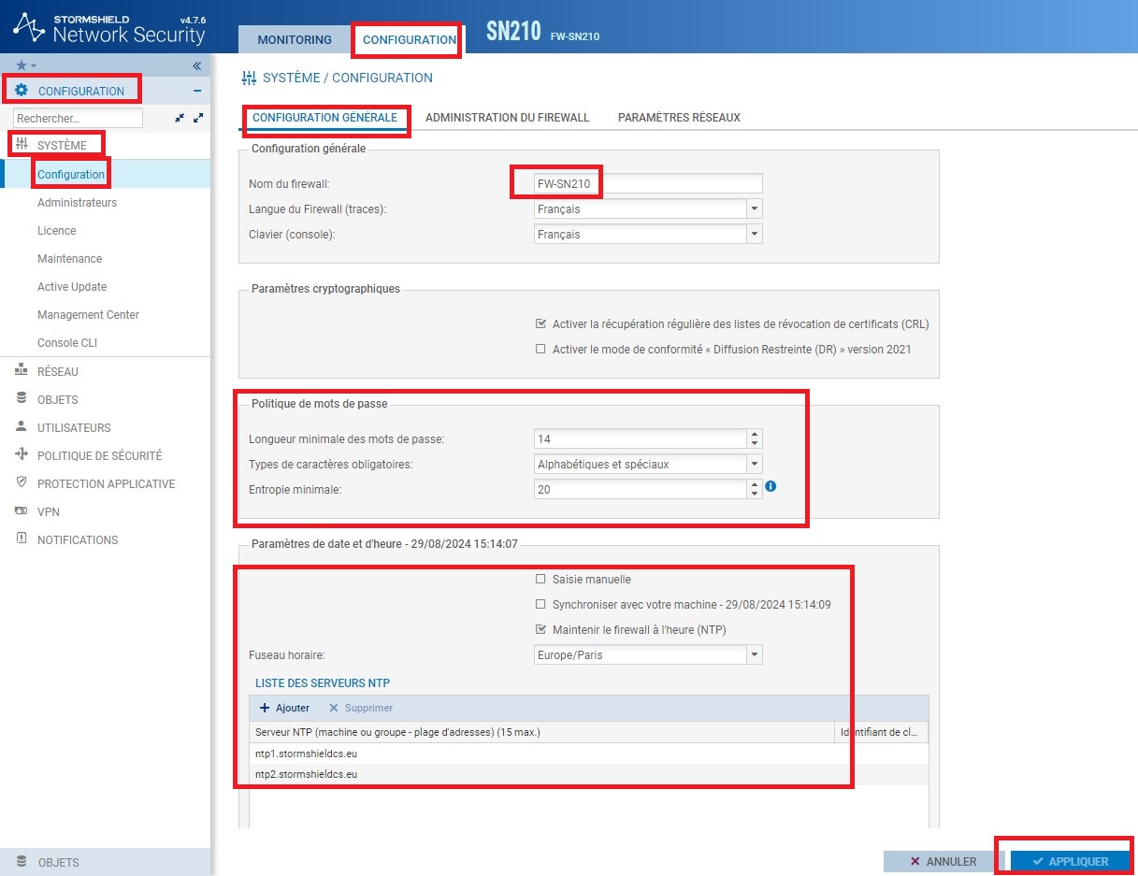
Task: Enable Diffusion Restreinte compliance mode
Action: [540, 350]
